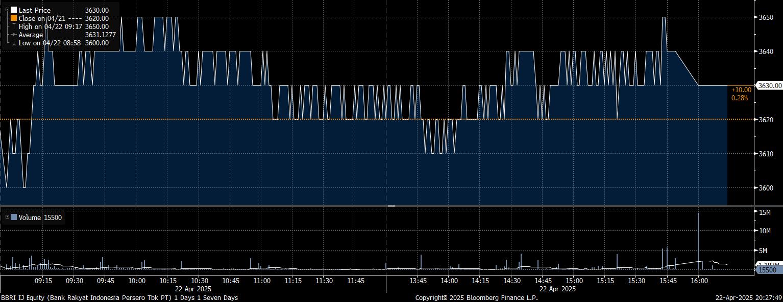Click the Low marker icon in legend
This screenshot has width=783, height=302.
pyautogui.click(x=14, y=43)
